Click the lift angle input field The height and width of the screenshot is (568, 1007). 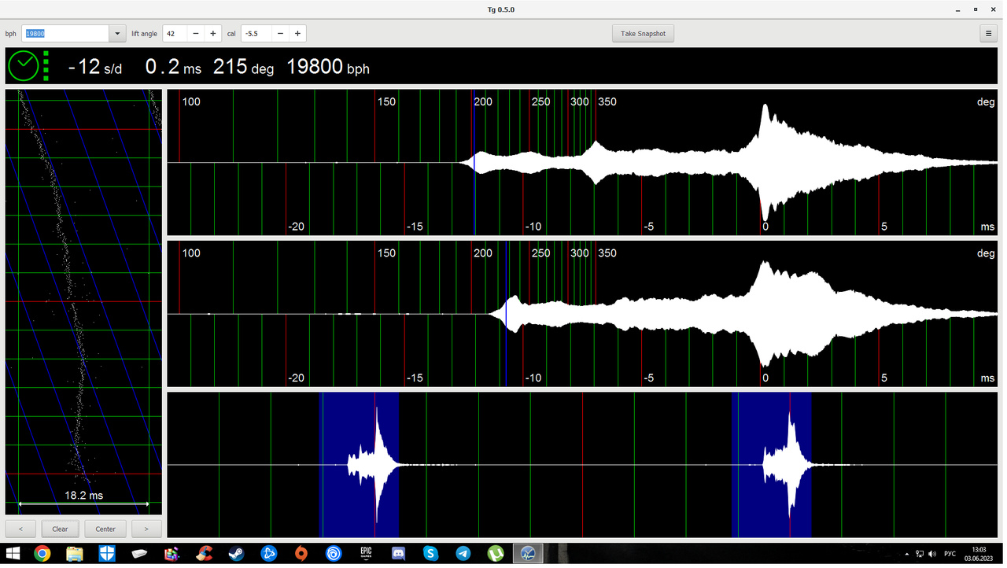pos(175,34)
